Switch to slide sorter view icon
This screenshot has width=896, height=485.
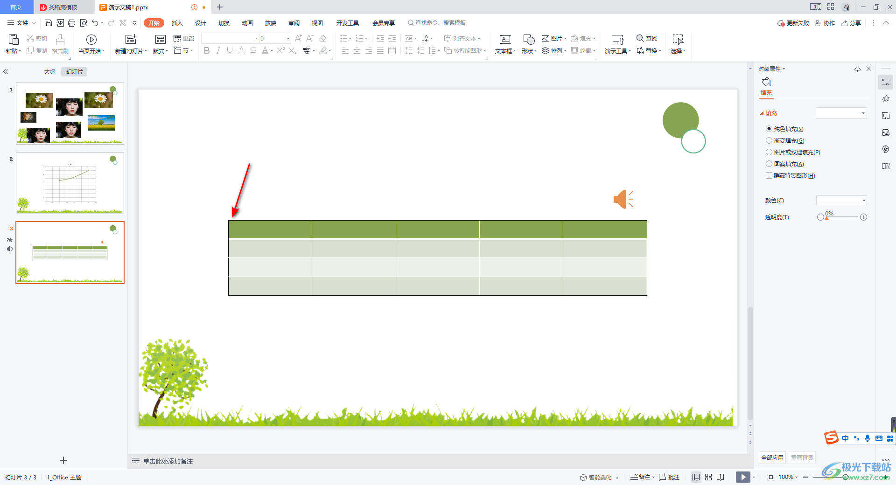(708, 477)
